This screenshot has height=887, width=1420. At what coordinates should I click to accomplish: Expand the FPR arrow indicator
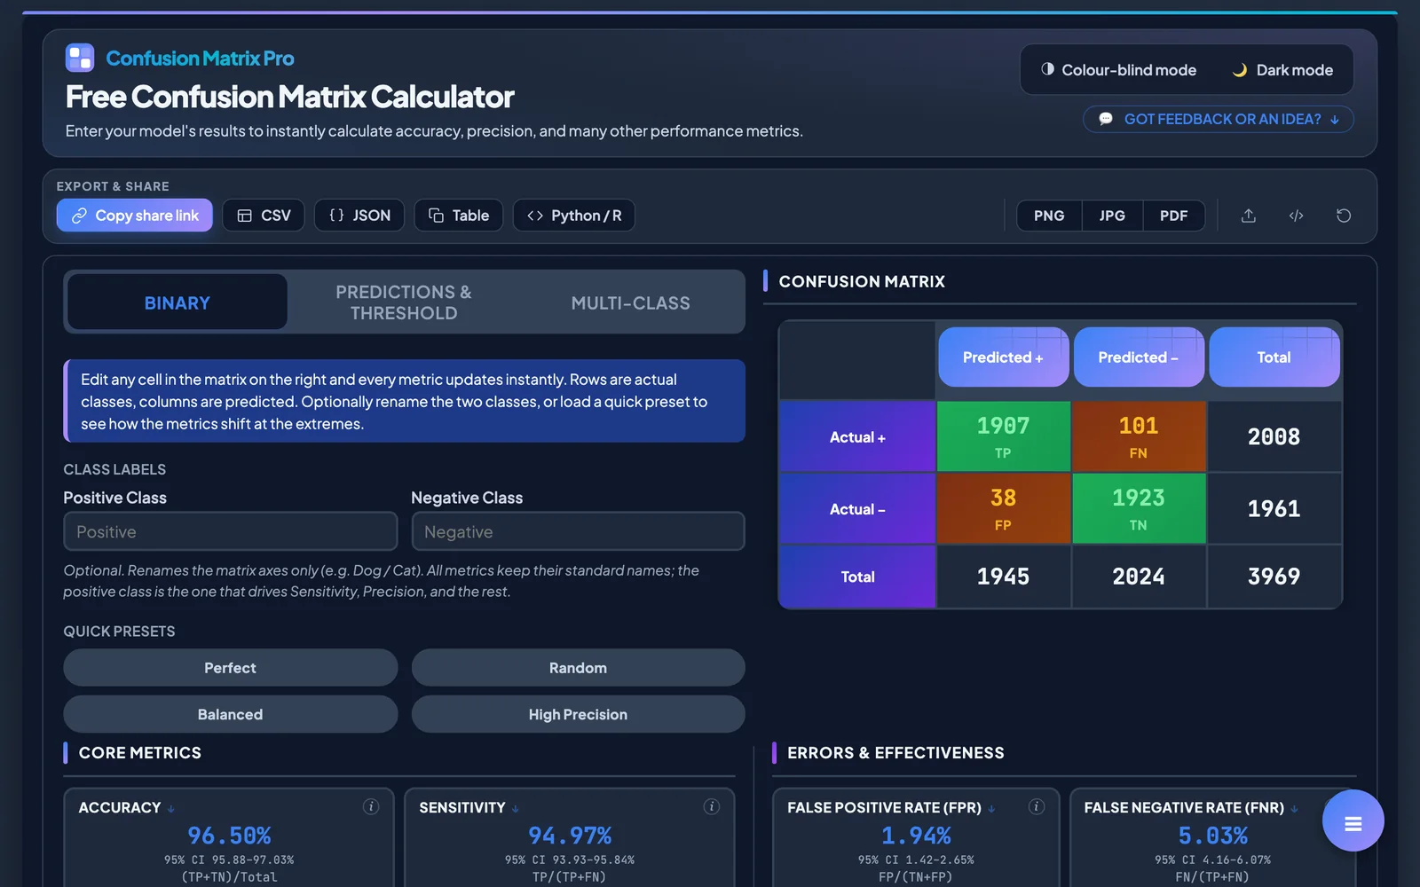tap(991, 809)
